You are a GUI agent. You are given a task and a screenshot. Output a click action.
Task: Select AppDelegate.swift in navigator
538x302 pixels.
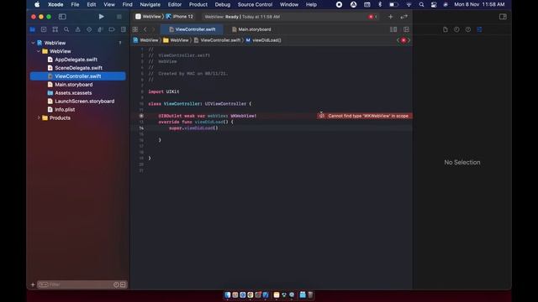pyautogui.click(x=76, y=60)
